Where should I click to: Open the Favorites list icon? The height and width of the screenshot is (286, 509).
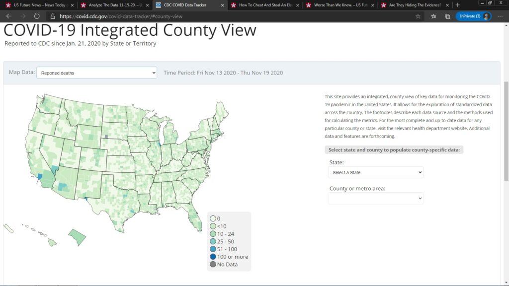click(433, 16)
